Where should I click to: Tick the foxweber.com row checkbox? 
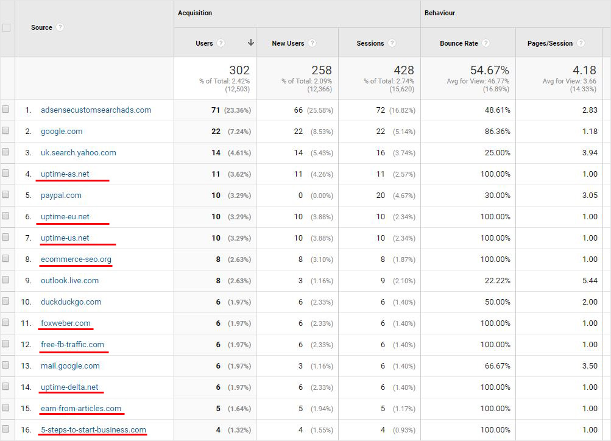pos(5,323)
